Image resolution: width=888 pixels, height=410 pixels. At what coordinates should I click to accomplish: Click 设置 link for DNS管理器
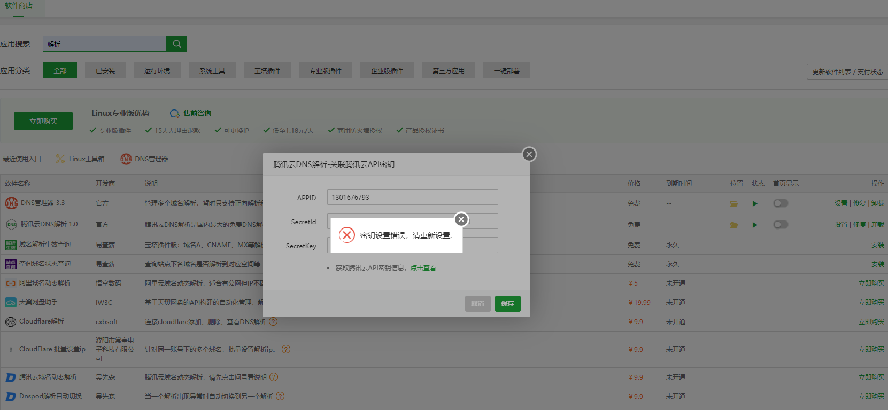coord(841,203)
